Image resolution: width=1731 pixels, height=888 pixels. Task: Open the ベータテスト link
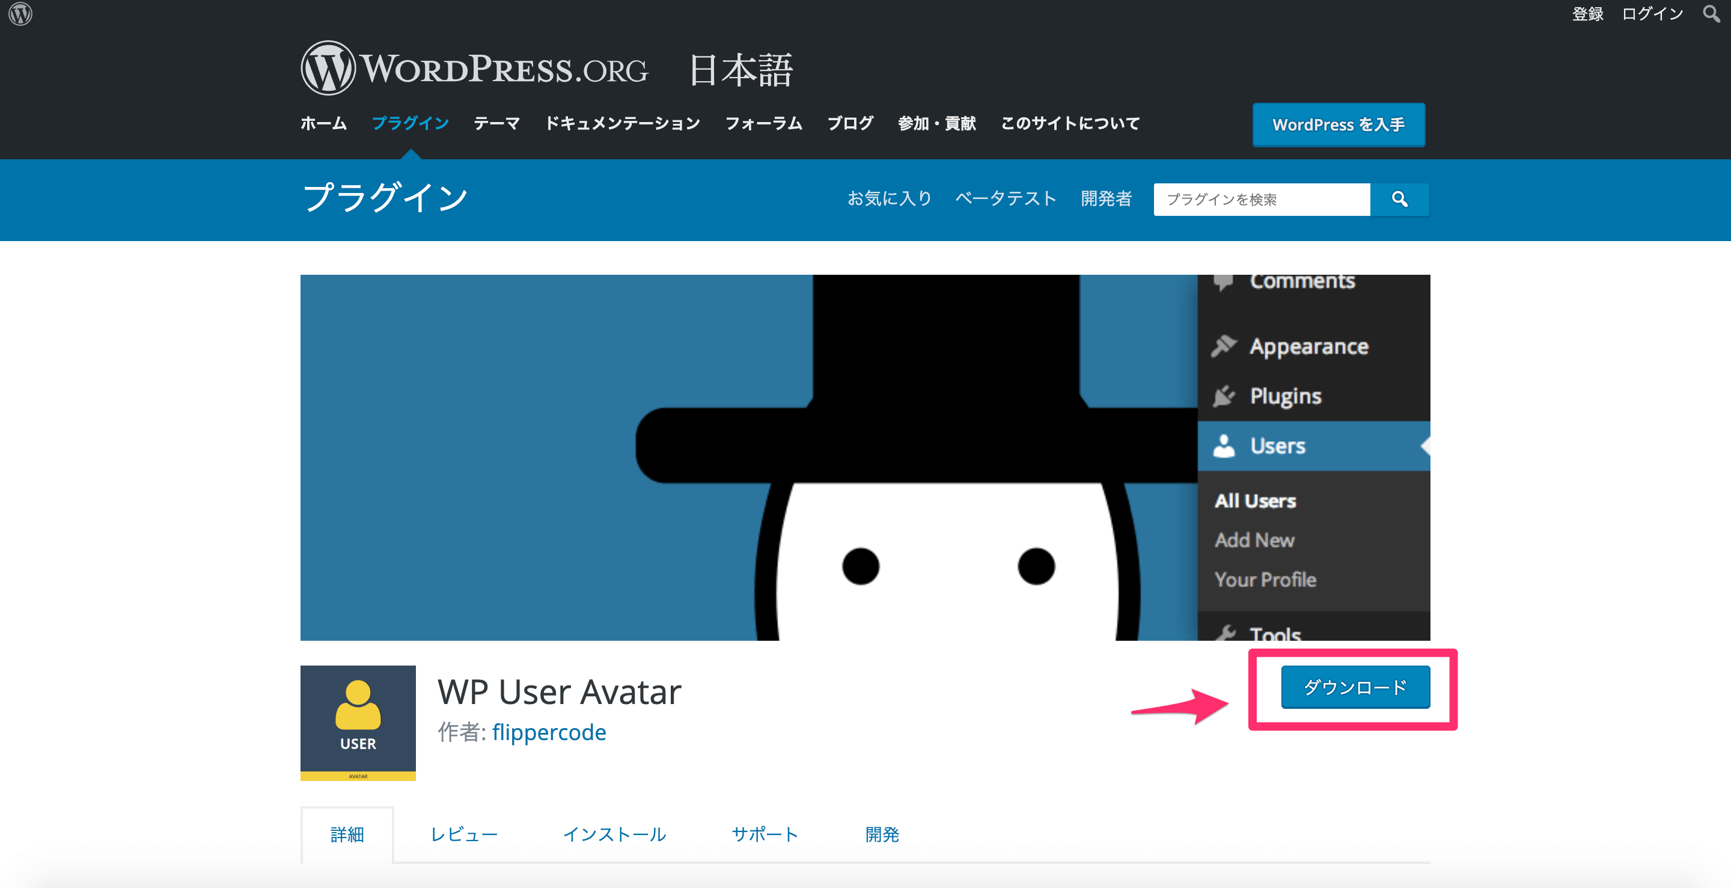[x=1006, y=198]
